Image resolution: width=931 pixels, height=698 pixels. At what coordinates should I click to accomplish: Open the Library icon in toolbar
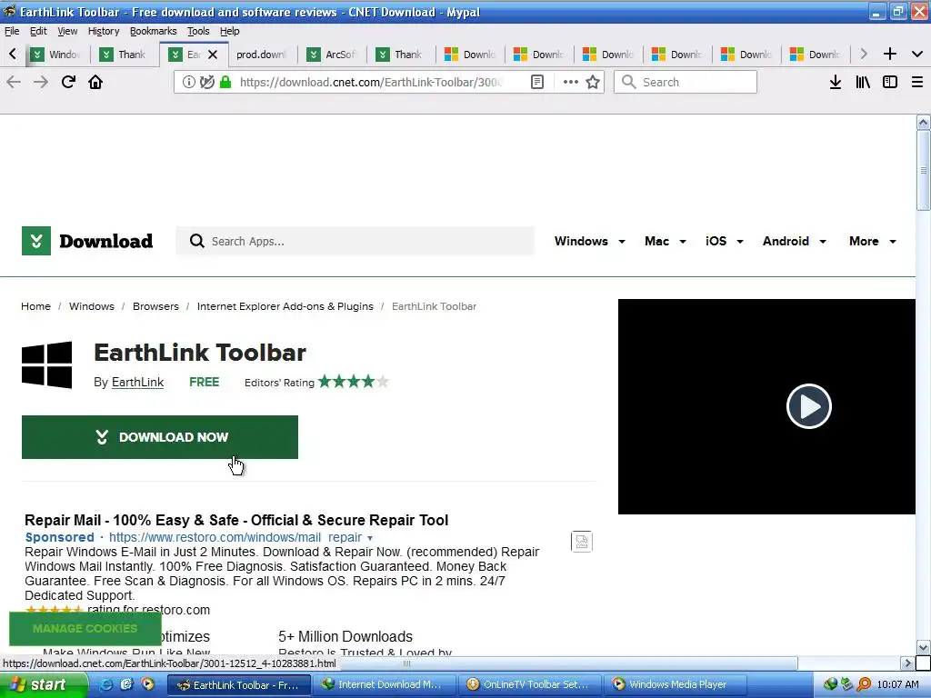[863, 82]
